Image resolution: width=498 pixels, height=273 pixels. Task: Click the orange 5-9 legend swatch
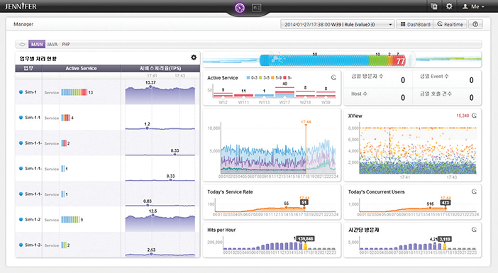pyautogui.click(x=272, y=77)
